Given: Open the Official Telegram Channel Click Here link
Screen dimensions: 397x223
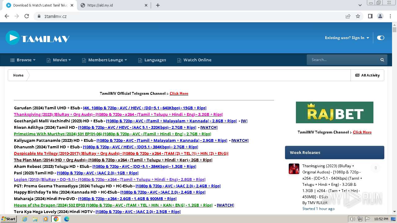Looking at the screenshot, I should (179, 94).
